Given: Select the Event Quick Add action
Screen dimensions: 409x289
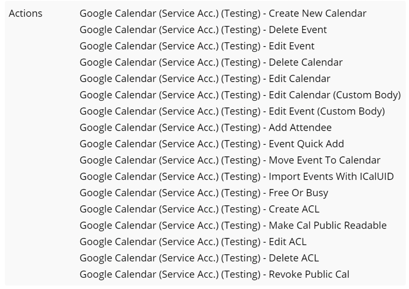Looking at the screenshot, I should pos(212,144).
